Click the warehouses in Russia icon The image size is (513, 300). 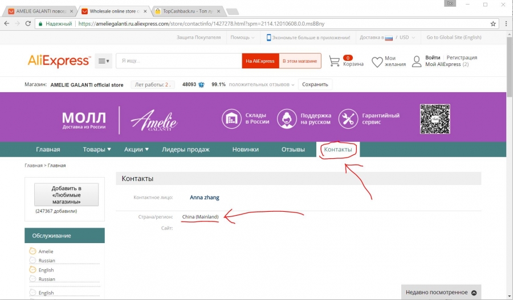[x=231, y=118]
